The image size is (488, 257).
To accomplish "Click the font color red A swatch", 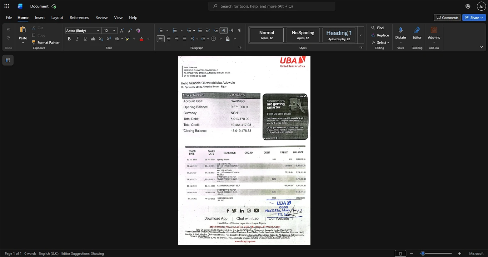I will click(141, 38).
